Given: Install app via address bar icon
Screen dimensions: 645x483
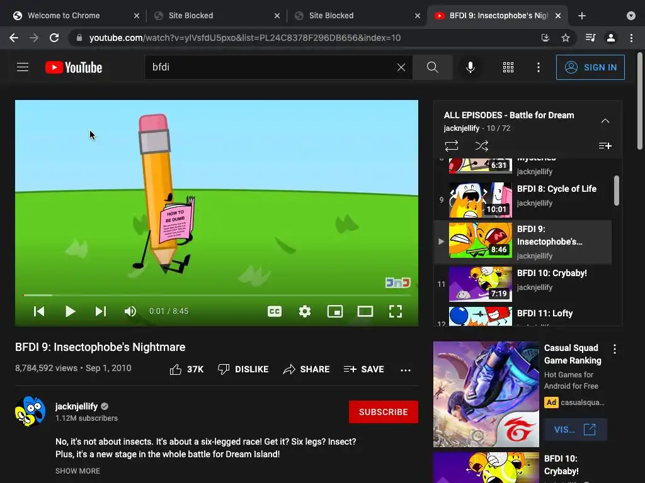Looking at the screenshot, I should (x=545, y=38).
